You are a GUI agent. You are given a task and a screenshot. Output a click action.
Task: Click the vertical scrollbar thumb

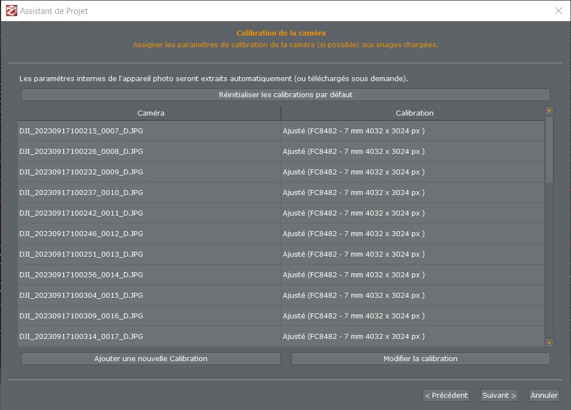point(549,149)
